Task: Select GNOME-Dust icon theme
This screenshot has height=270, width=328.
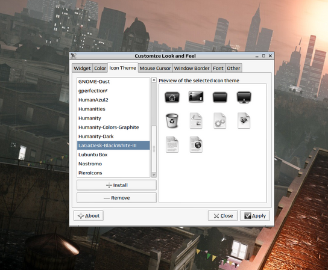Action: point(113,82)
